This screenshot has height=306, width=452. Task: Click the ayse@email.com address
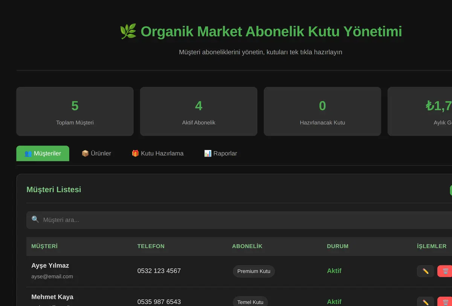click(52, 277)
